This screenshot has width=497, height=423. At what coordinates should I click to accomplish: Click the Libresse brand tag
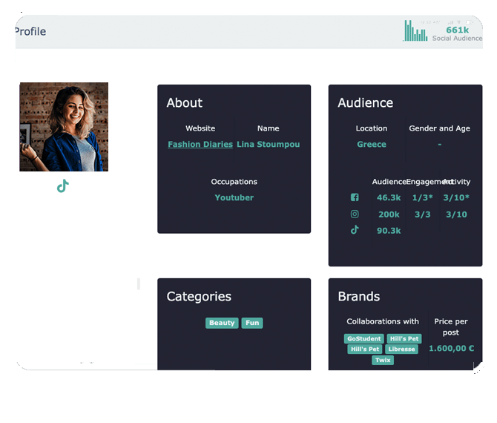tap(401, 350)
